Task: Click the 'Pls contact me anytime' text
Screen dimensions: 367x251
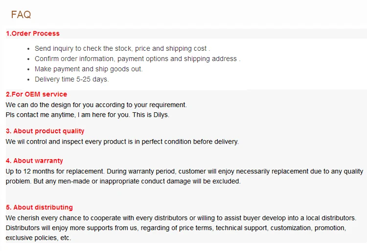Action: tap(42, 115)
